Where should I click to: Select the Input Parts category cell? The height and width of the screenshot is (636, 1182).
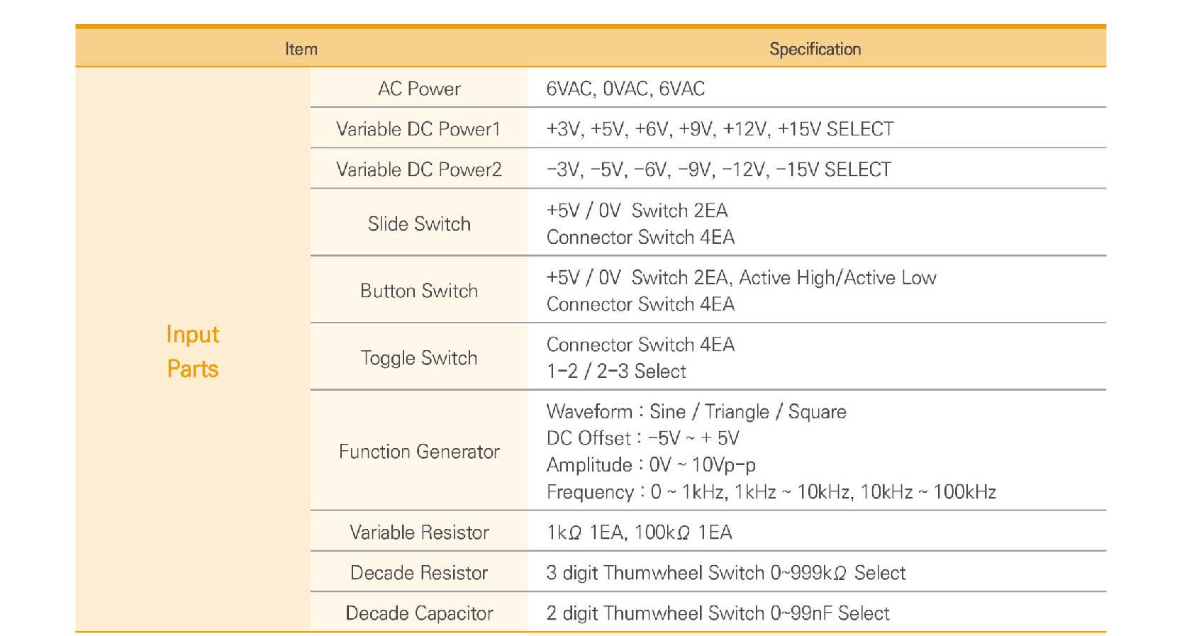[x=192, y=351]
